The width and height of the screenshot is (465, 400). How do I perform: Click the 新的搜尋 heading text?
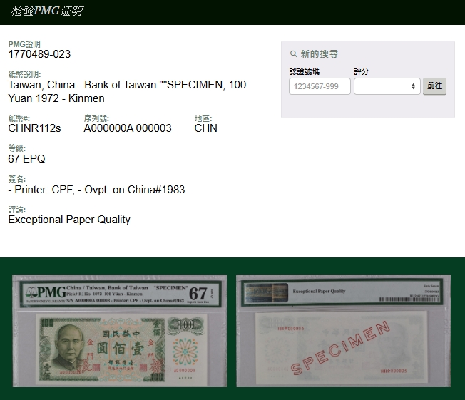pyautogui.click(x=319, y=54)
